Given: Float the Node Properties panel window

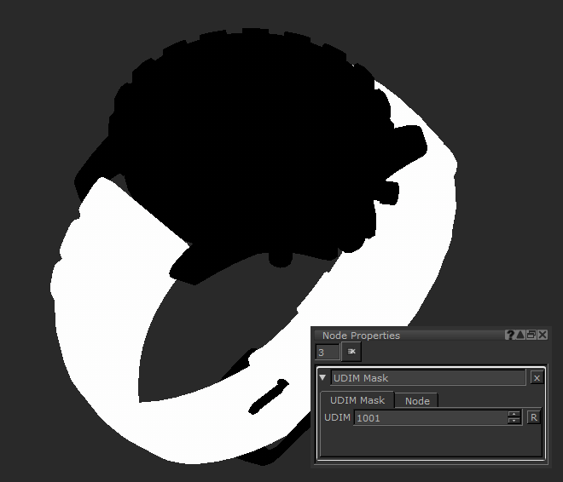Looking at the screenshot, I should [x=531, y=336].
